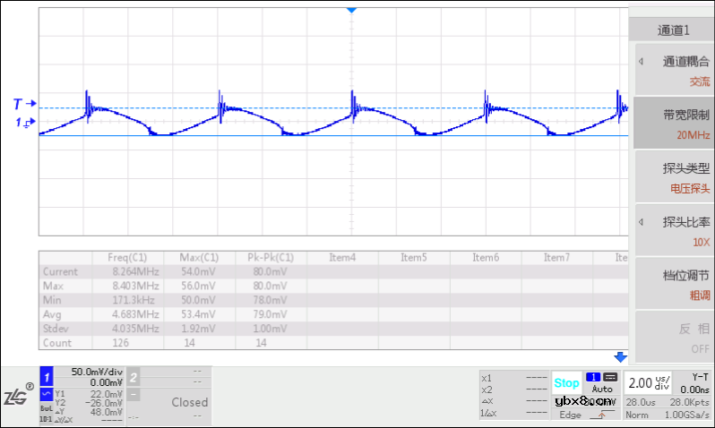
Task: Open the 通道耦合 coupling options
Action: 674,71
